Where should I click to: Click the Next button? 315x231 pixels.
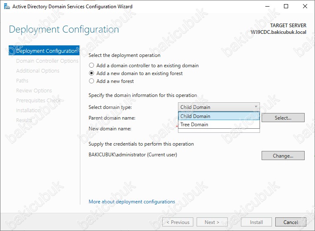212,222
